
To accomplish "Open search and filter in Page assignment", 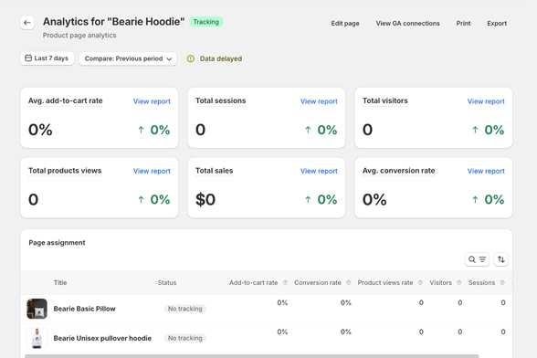I will (477, 259).
